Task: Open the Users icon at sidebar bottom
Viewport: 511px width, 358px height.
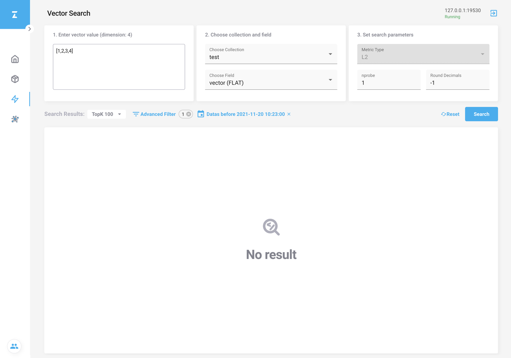Action: tap(14, 346)
